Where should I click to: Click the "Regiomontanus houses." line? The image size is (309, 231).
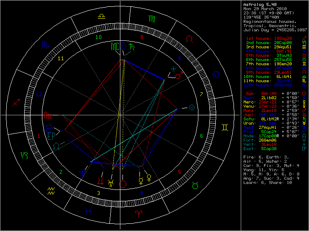pos(270,22)
